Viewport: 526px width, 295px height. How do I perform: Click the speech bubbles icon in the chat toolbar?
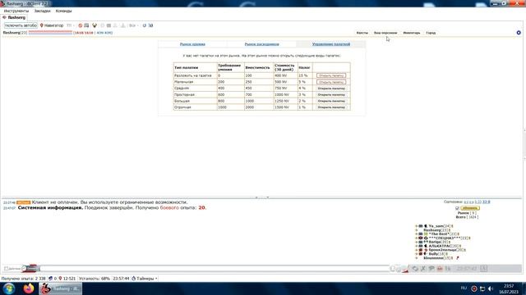click(431, 268)
